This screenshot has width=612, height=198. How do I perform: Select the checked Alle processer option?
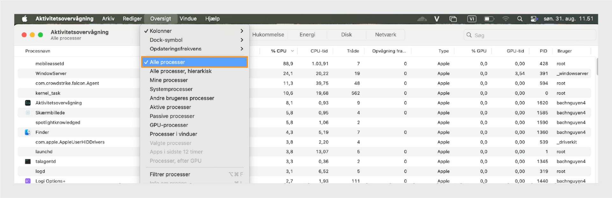click(x=194, y=62)
